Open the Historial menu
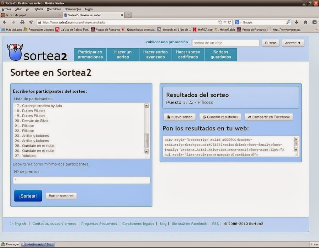Image resolution: width=319 pixels, height=248 pixels. coord(38,9)
